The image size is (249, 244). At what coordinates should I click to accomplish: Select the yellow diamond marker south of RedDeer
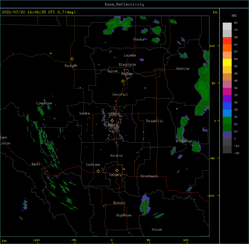123,81
